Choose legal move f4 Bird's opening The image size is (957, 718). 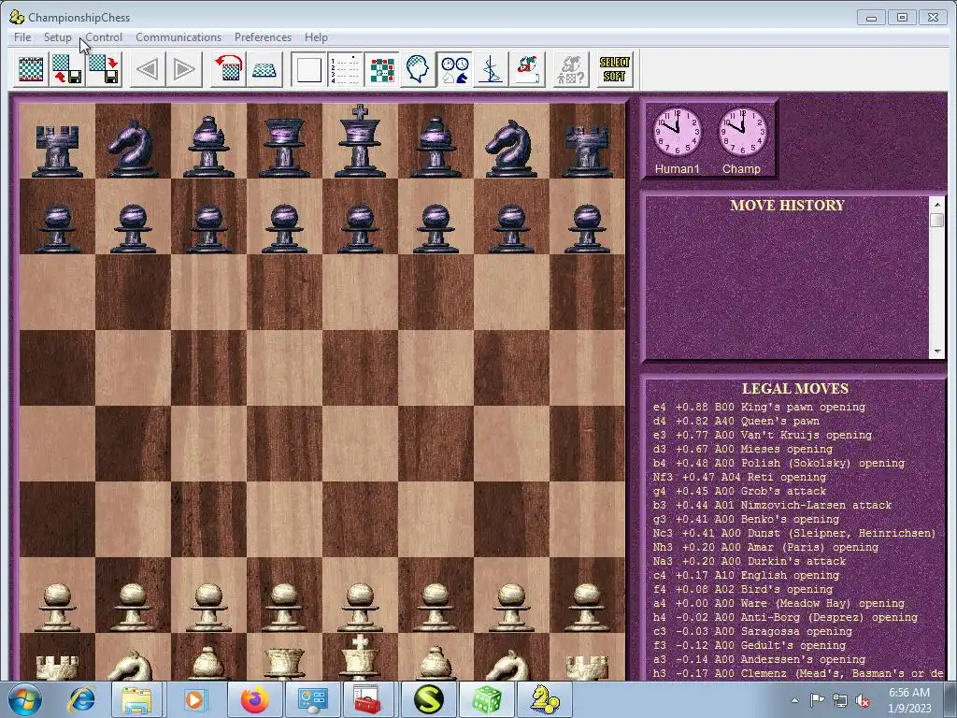(x=743, y=590)
